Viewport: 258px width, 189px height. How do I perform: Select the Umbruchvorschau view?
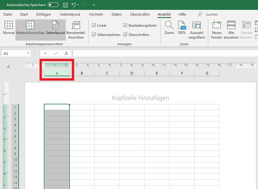[30, 28]
